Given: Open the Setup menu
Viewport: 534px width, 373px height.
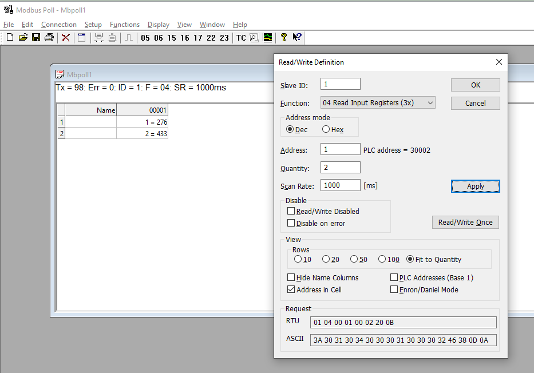Looking at the screenshot, I should coord(93,25).
